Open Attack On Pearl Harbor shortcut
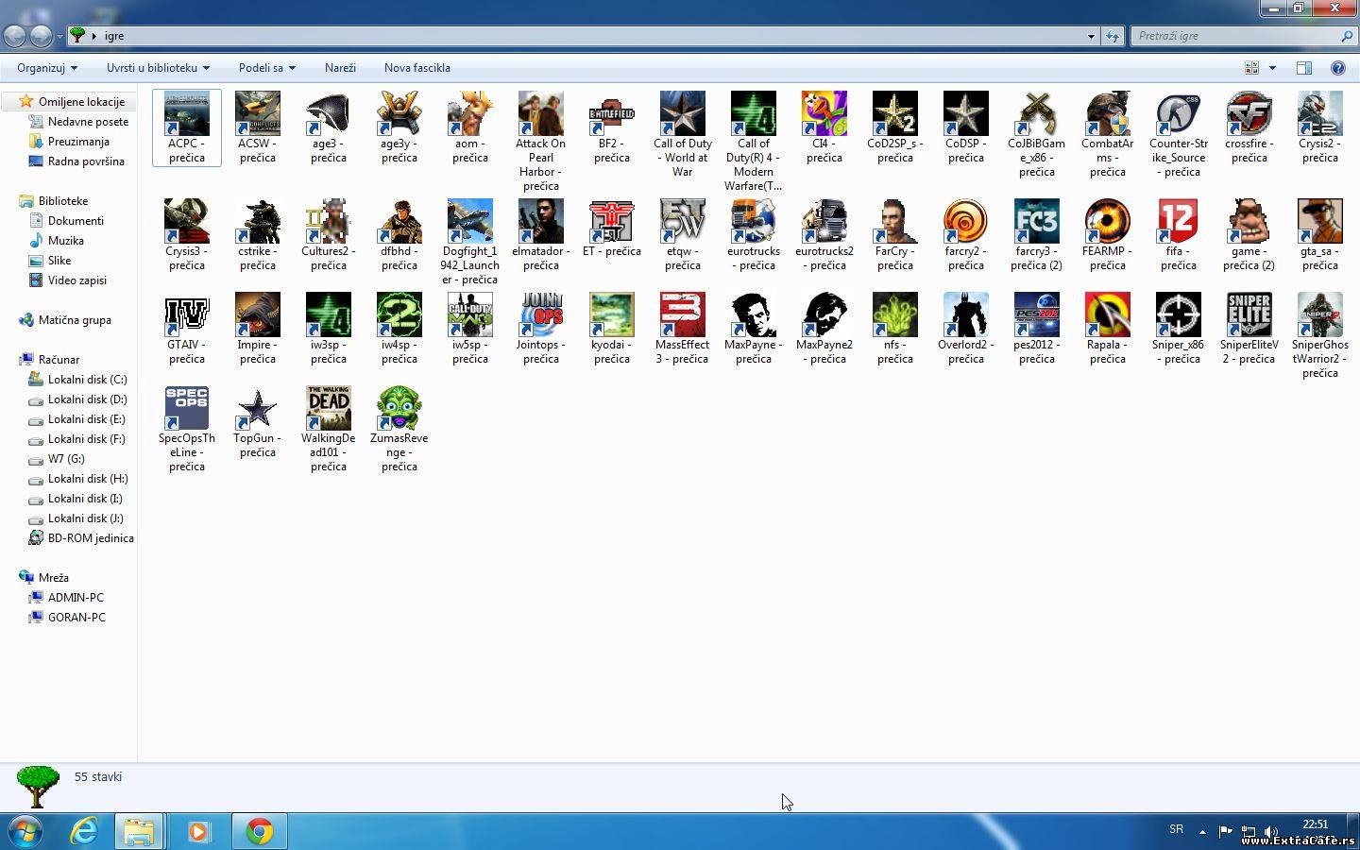 [541, 142]
